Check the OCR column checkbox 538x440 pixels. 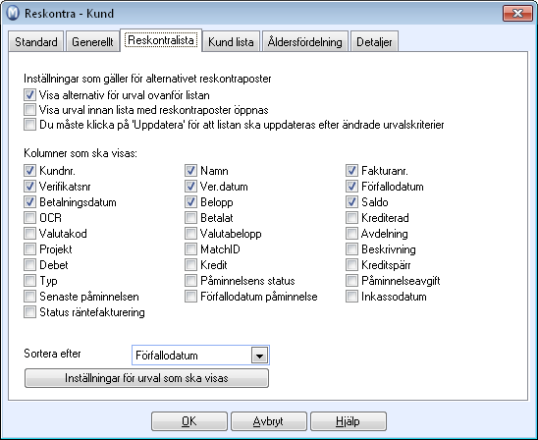[x=29, y=218]
